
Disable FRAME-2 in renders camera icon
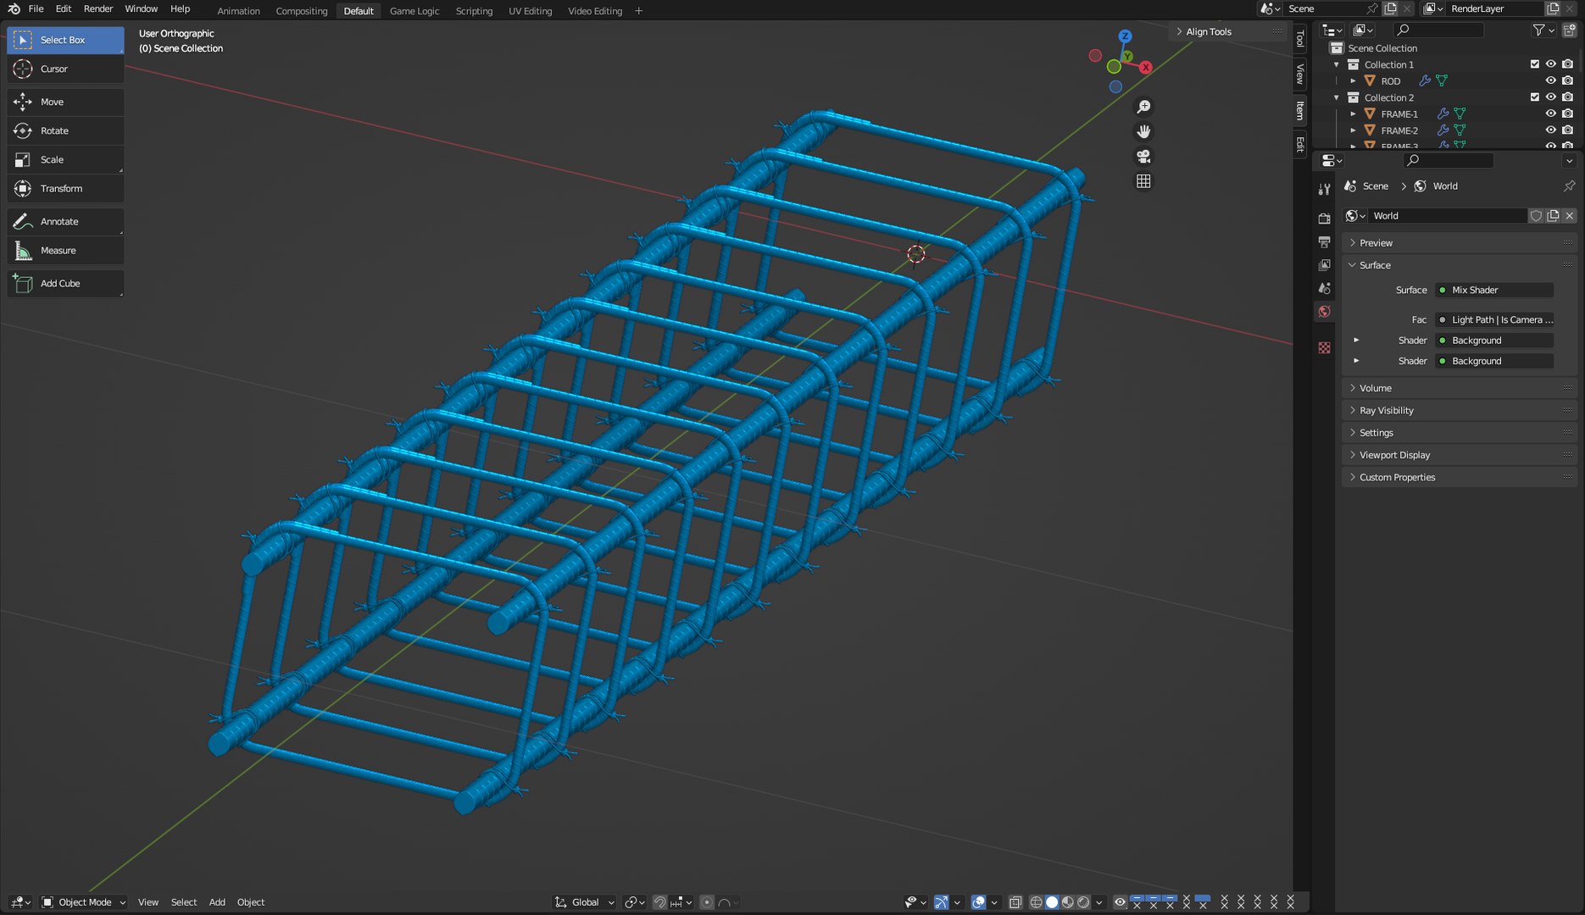point(1567,130)
